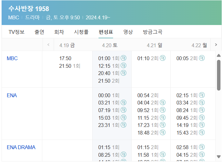Click rerun icon next to MBC 00:05
This screenshot has height=164, width=223.
pos(202,58)
